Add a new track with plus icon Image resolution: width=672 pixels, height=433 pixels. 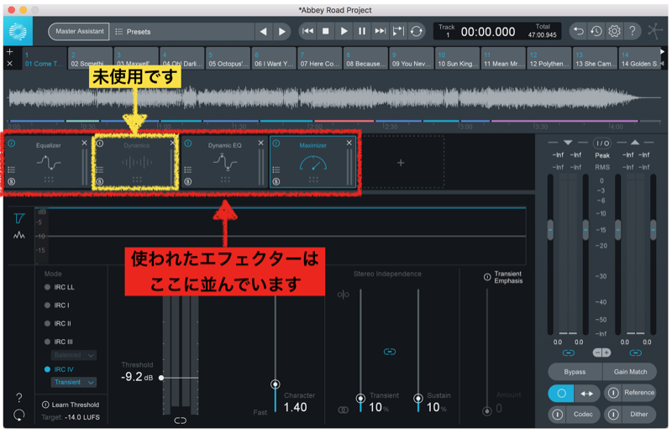[10, 52]
